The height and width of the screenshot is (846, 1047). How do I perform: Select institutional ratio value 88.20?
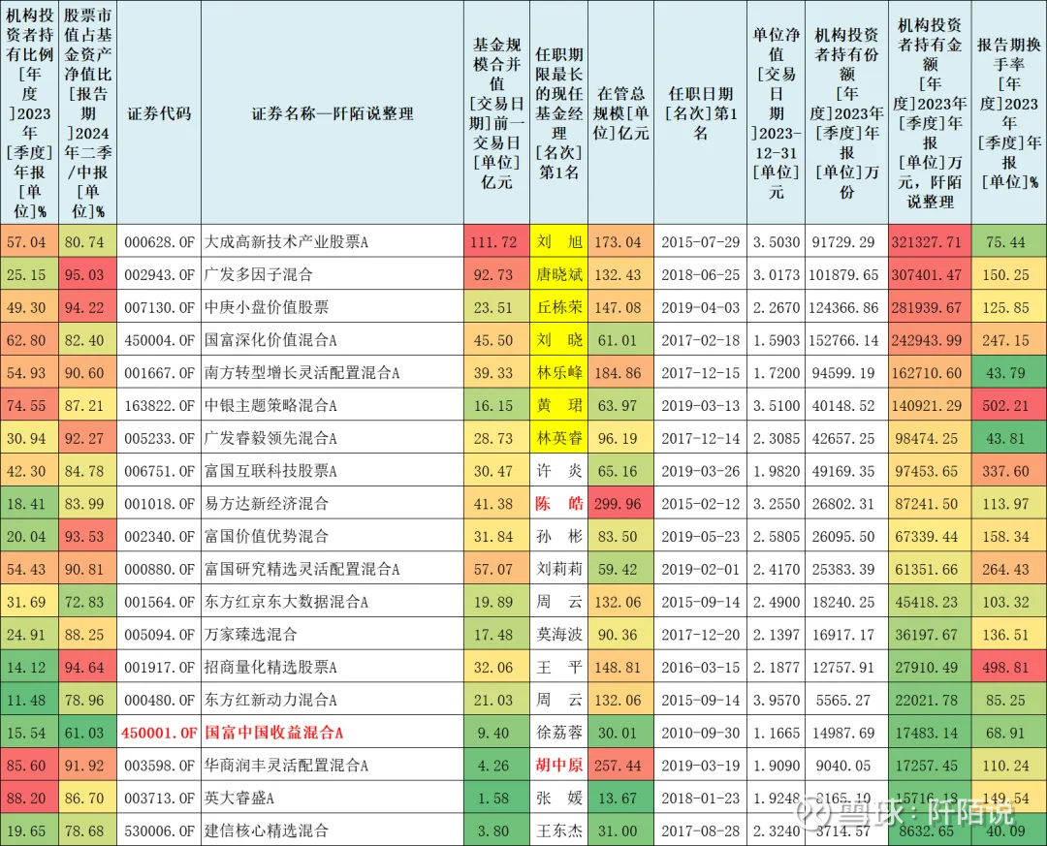click(27, 798)
